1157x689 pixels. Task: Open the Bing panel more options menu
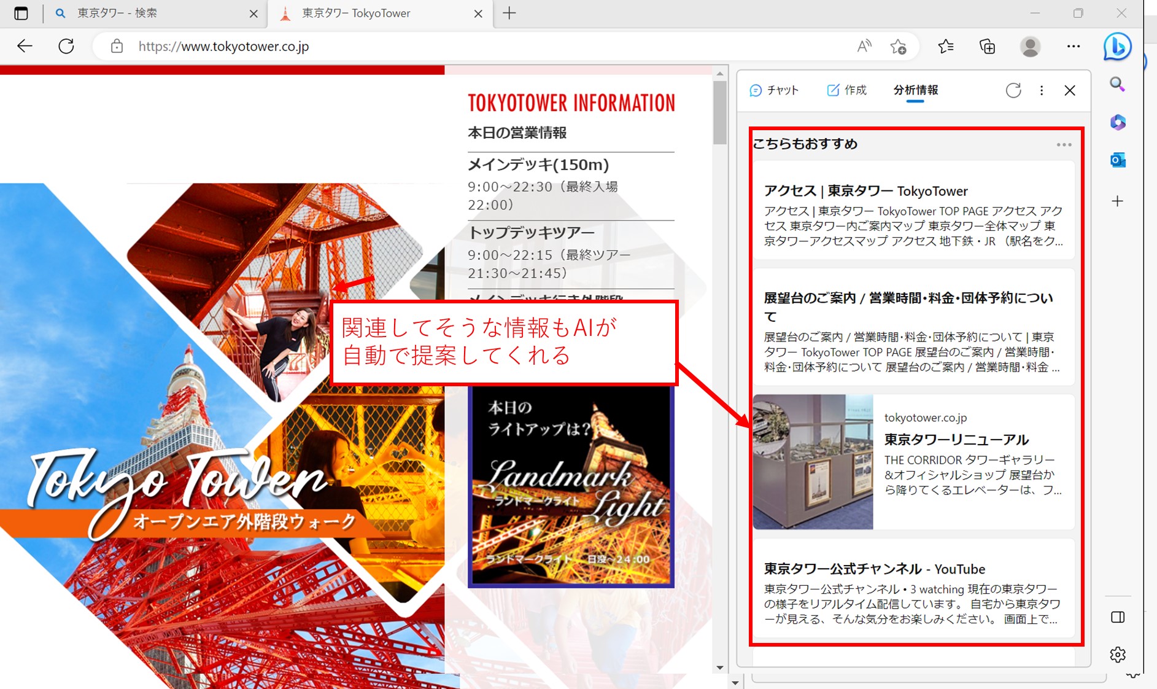pyautogui.click(x=1042, y=90)
